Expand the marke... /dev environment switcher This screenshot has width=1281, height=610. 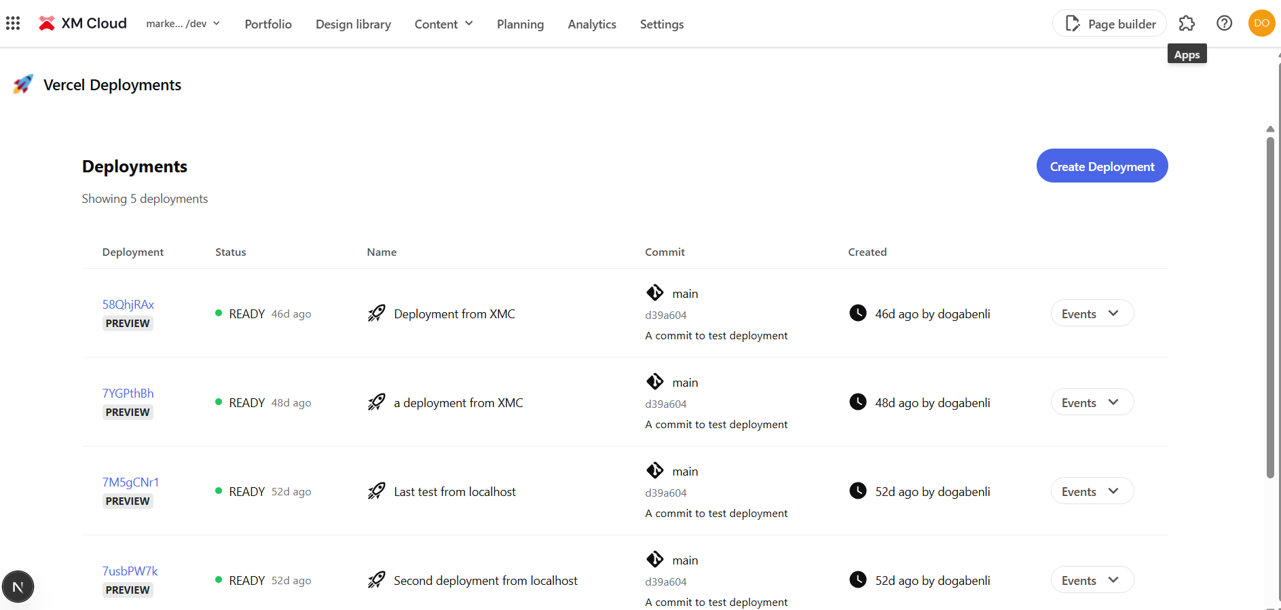[x=183, y=24]
